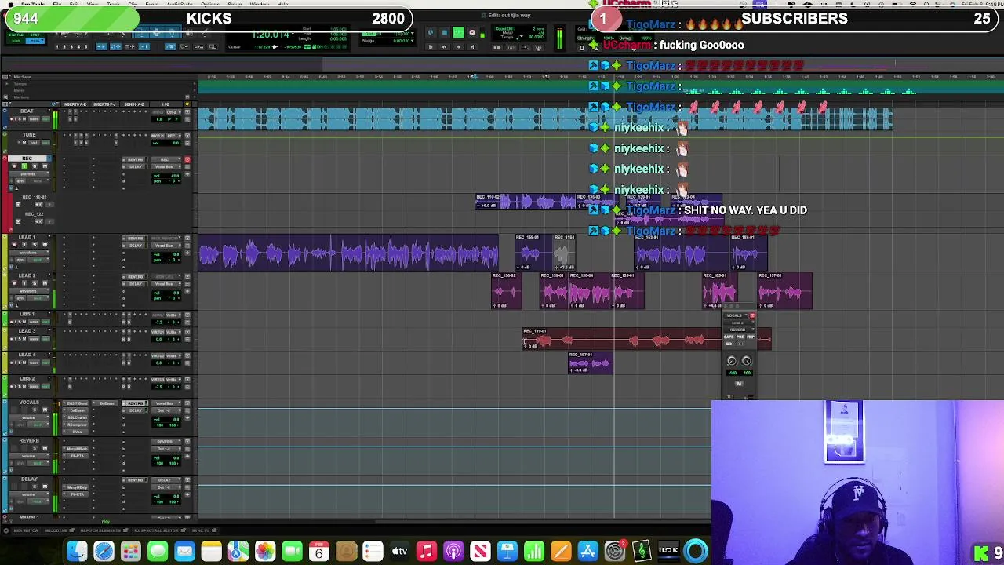The image size is (1004, 565).
Task: Open the Event menu
Action: (x=152, y=4)
